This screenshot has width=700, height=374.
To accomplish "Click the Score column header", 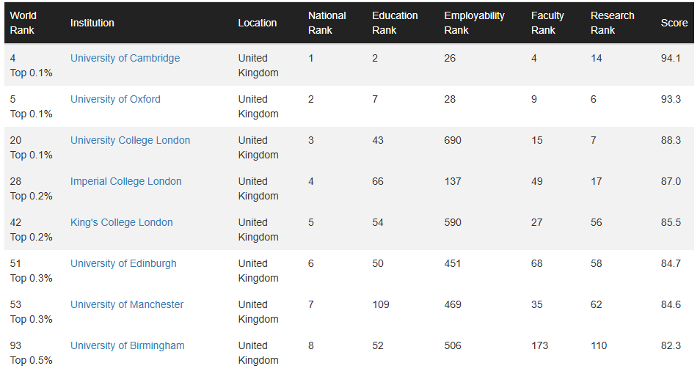I will click(x=674, y=23).
